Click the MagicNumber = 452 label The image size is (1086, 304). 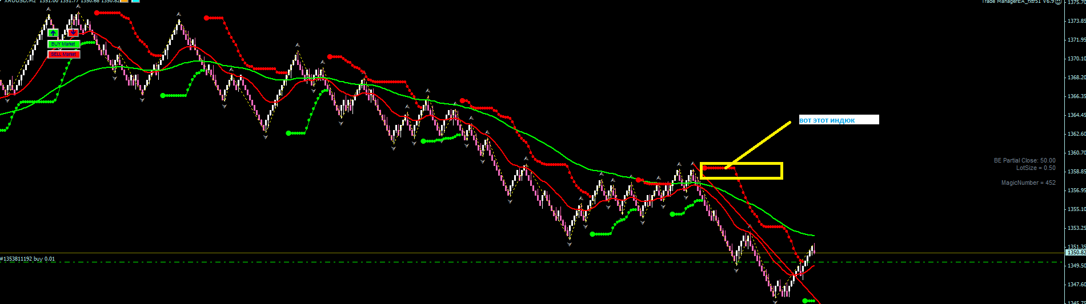pyautogui.click(x=1028, y=183)
